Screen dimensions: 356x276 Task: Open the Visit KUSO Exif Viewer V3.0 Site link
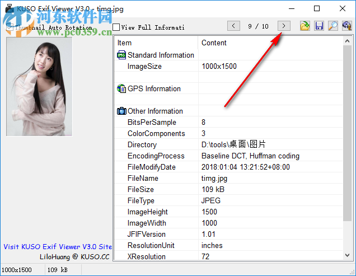58,247
